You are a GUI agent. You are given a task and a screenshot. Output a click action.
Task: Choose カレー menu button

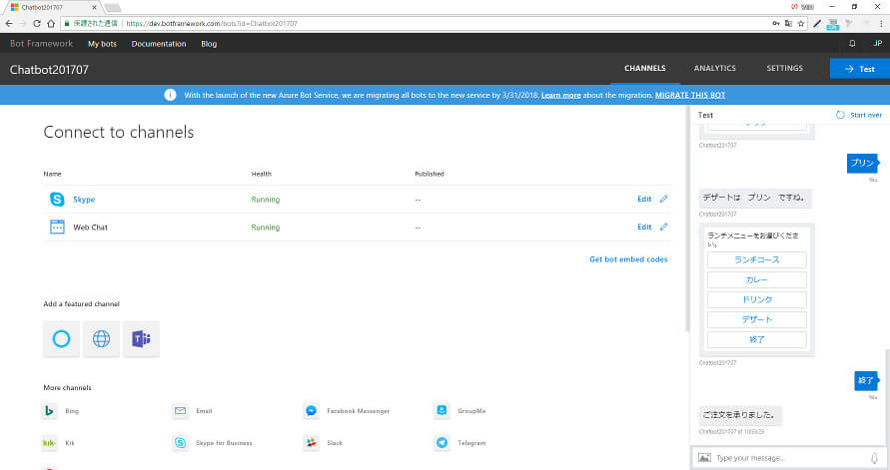pyautogui.click(x=756, y=280)
